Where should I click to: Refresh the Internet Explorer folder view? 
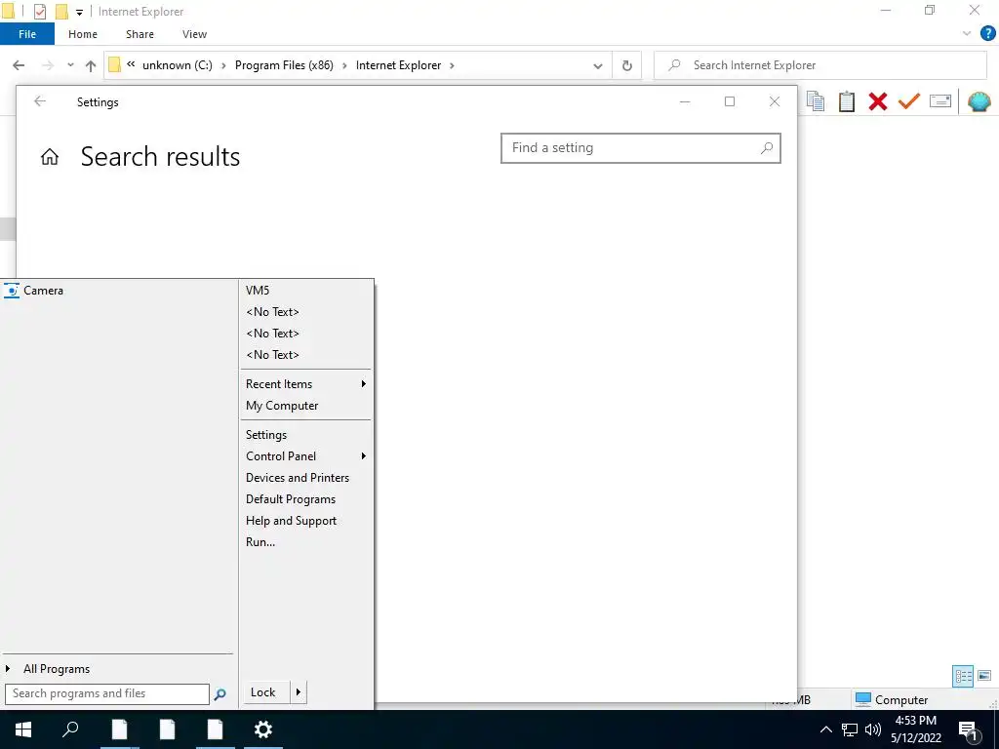(627, 65)
